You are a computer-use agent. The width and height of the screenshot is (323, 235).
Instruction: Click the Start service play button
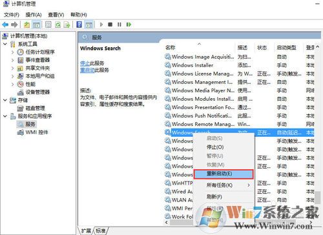click(x=101, y=25)
